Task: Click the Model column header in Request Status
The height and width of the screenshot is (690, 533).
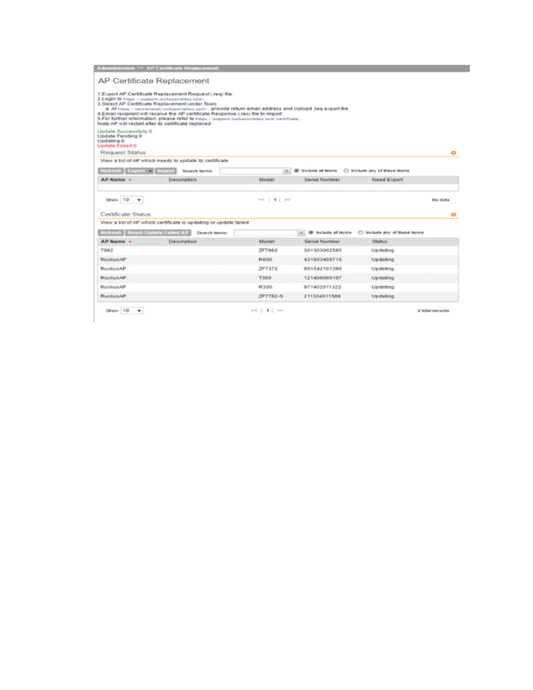Action: [266, 180]
